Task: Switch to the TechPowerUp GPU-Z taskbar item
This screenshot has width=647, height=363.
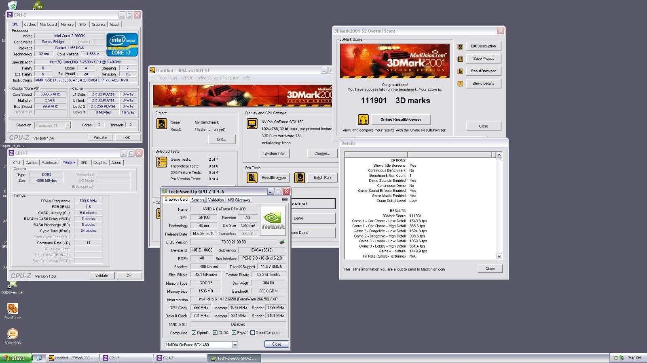Action: click(x=235, y=358)
